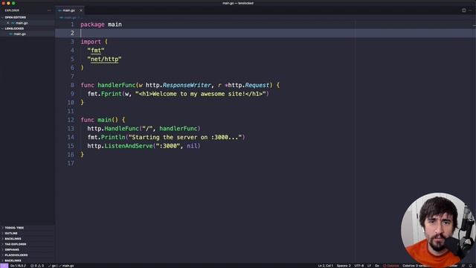
Task: Place cursor on "net/http" import link
Action: point(104,59)
